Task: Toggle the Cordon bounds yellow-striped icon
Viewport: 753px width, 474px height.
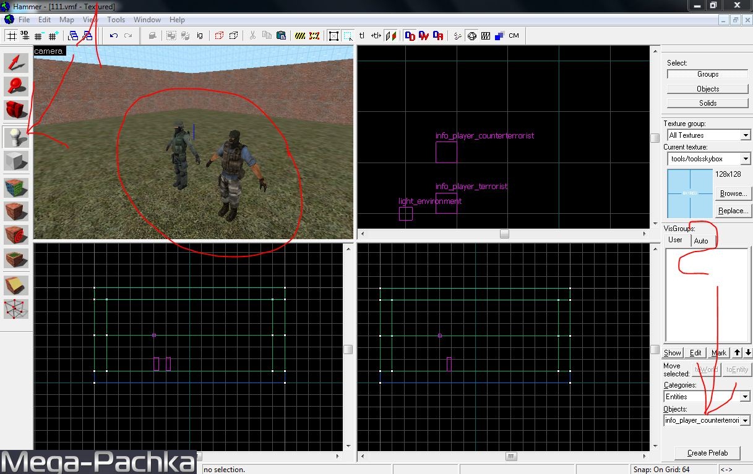Action: click(x=300, y=36)
